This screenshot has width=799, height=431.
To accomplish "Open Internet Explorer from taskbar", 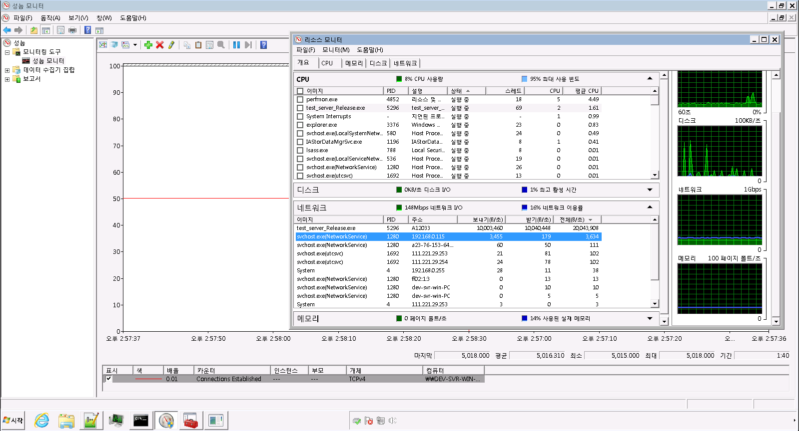I will click(x=41, y=421).
